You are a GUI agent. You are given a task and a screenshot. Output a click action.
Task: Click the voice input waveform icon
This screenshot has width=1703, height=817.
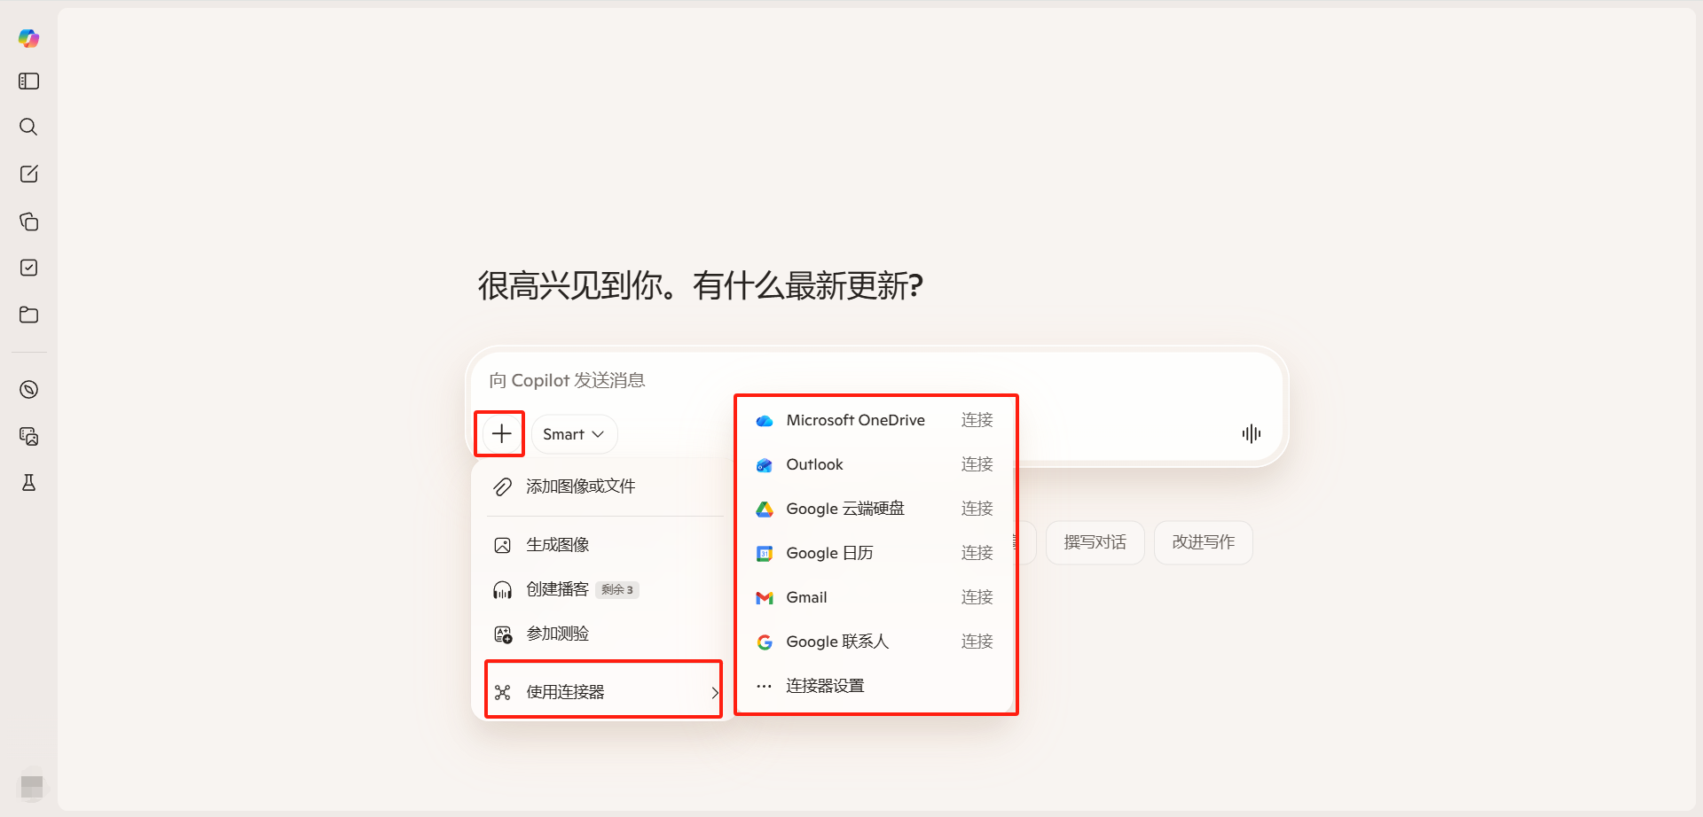(x=1251, y=433)
